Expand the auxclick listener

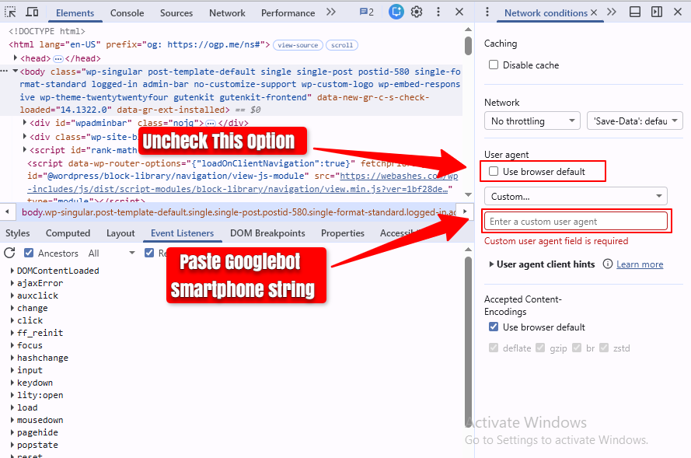pos(12,295)
